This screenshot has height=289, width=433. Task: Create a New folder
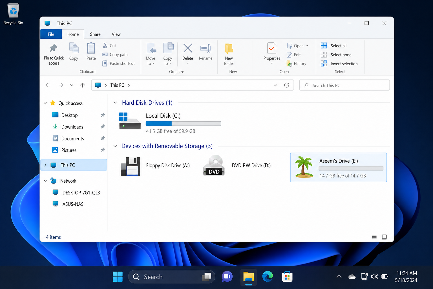point(229,54)
